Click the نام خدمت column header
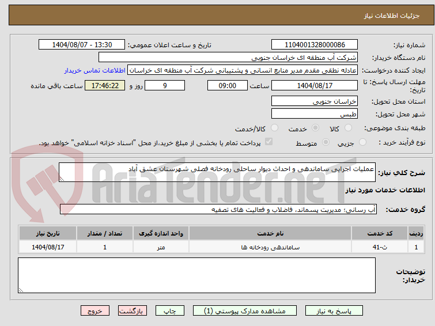 coord(270,233)
